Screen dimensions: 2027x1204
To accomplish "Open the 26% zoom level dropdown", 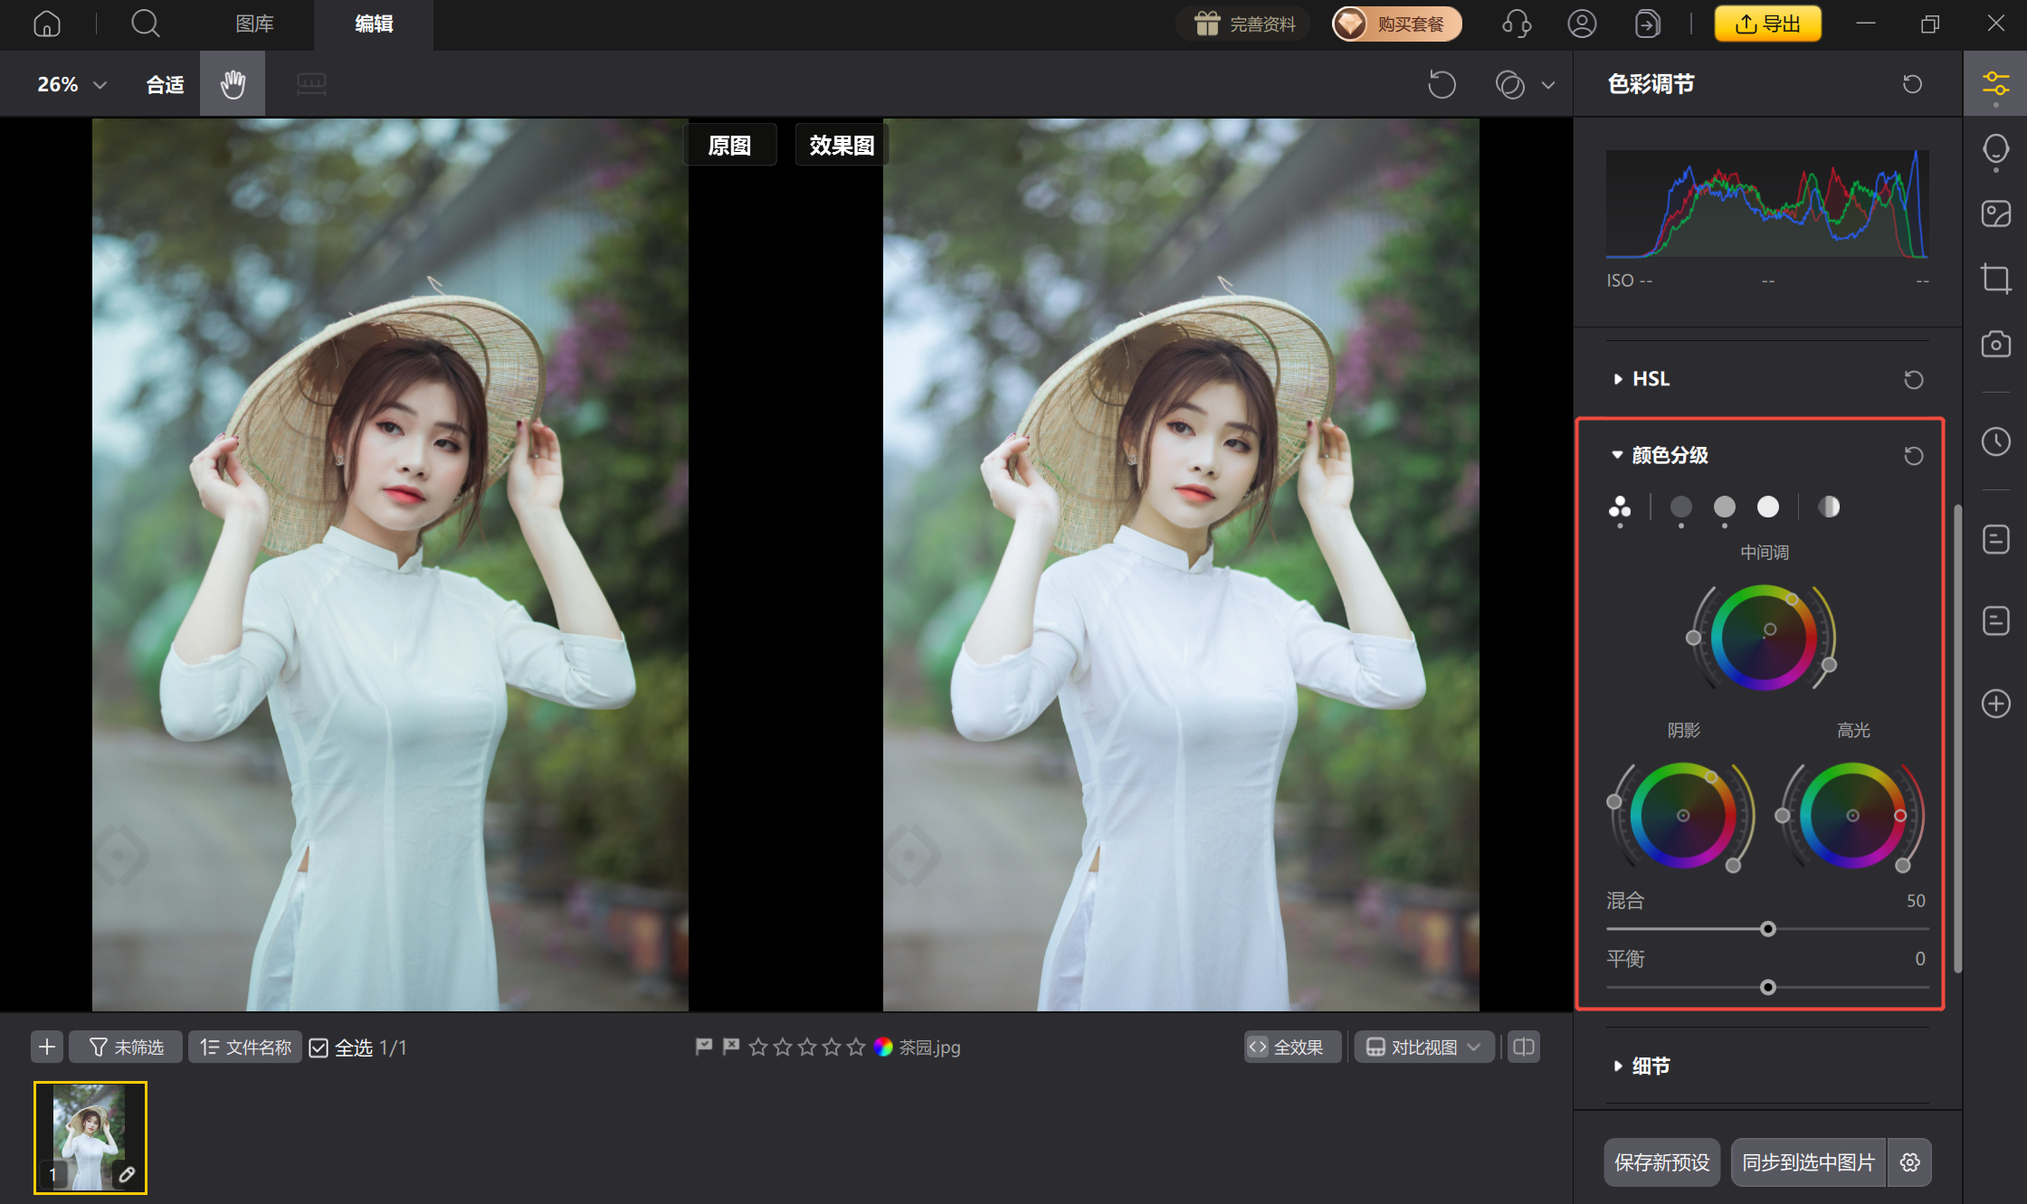I will tap(71, 84).
